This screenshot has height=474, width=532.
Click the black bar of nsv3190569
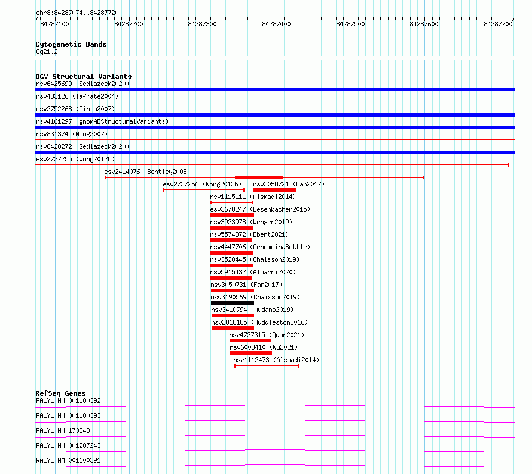[x=233, y=303]
